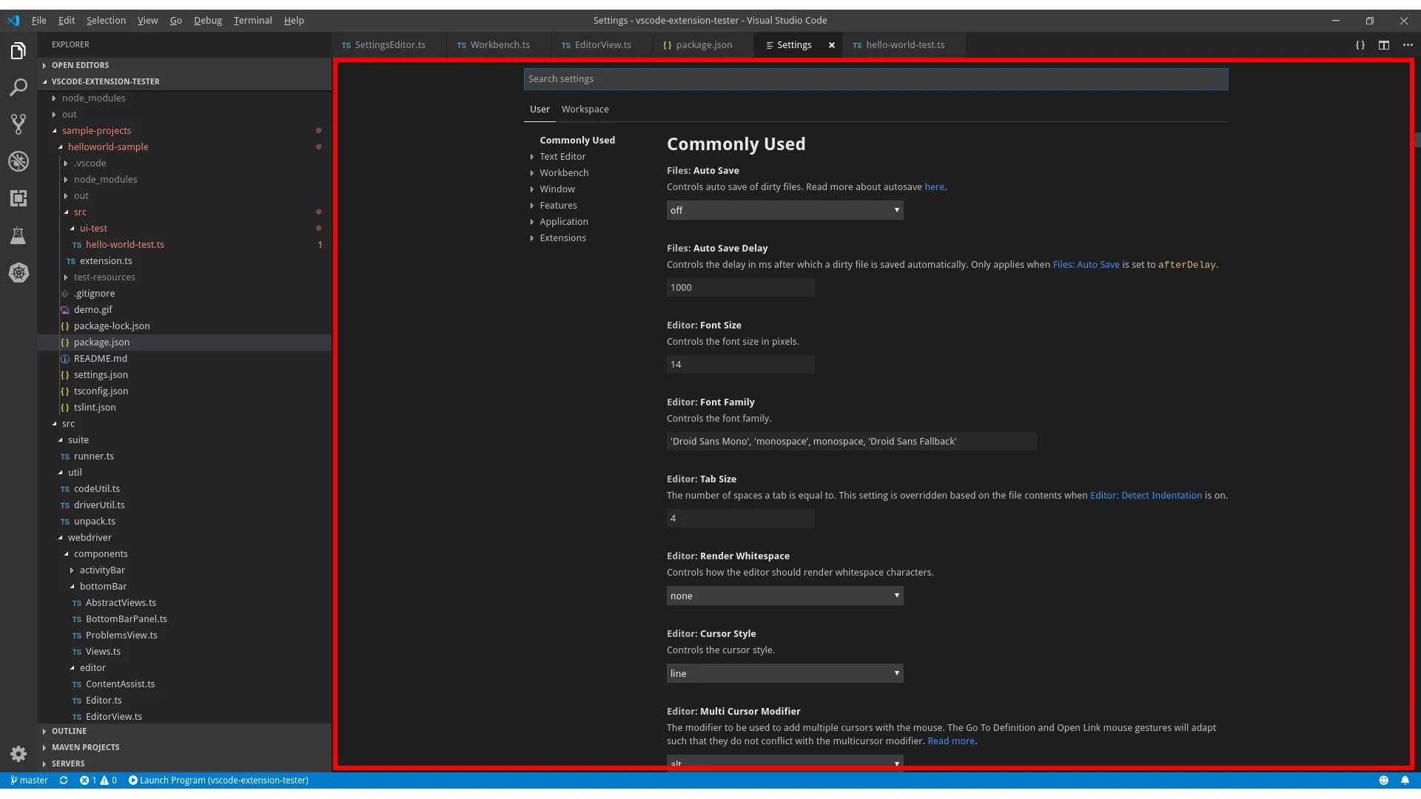The width and height of the screenshot is (1421, 799).
Task: Switch to the SettingsEditor.ts tab
Action: 389,45
